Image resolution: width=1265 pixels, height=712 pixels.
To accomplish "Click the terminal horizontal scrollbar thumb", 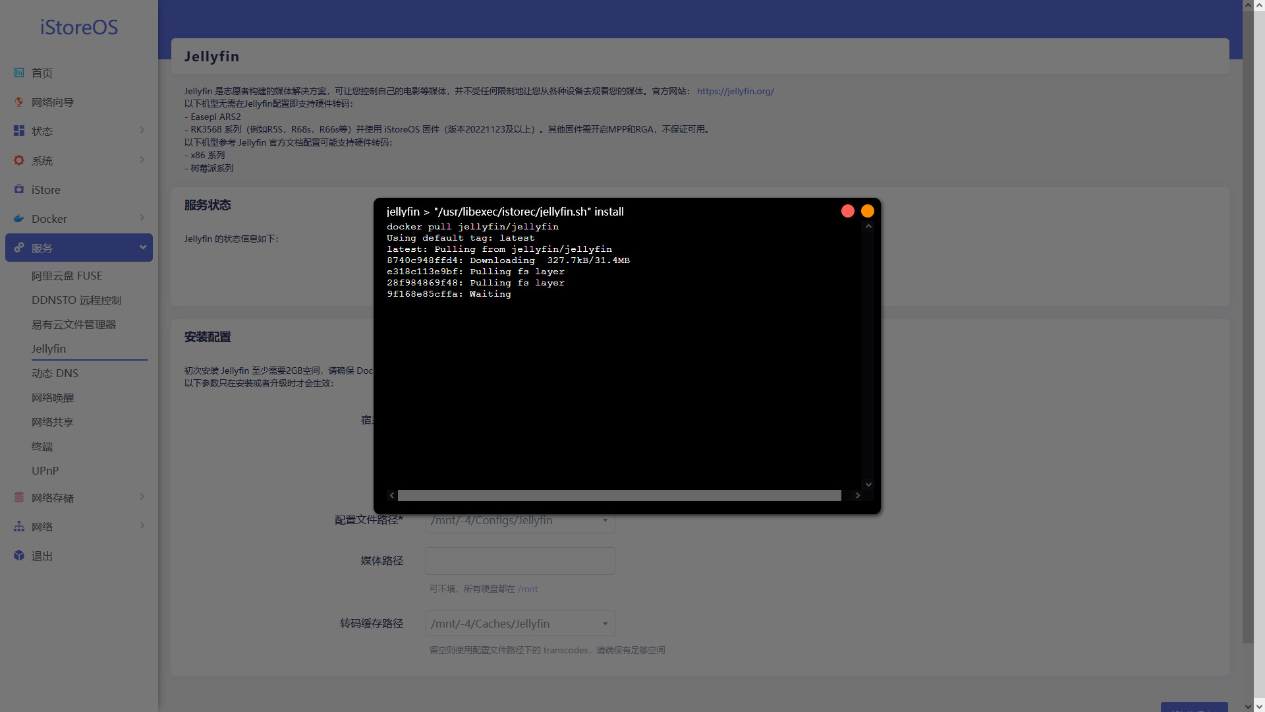I will tap(619, 495).
